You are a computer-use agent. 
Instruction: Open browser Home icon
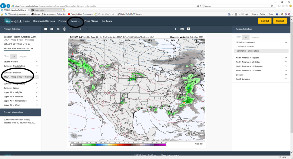(279, 6)
